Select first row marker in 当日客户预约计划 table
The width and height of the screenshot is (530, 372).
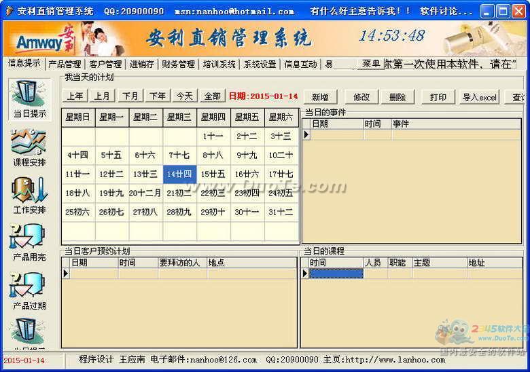66,274
